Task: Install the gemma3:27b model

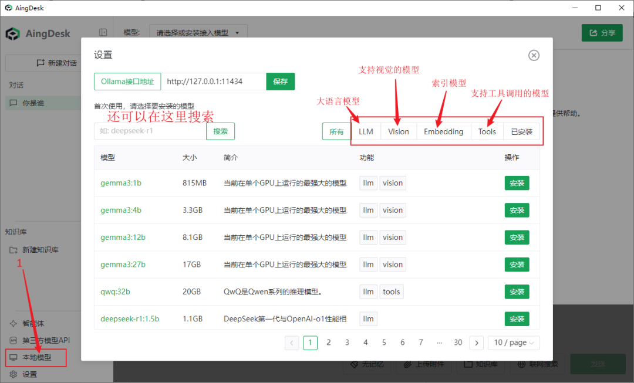Action: [x=517, y=265]
